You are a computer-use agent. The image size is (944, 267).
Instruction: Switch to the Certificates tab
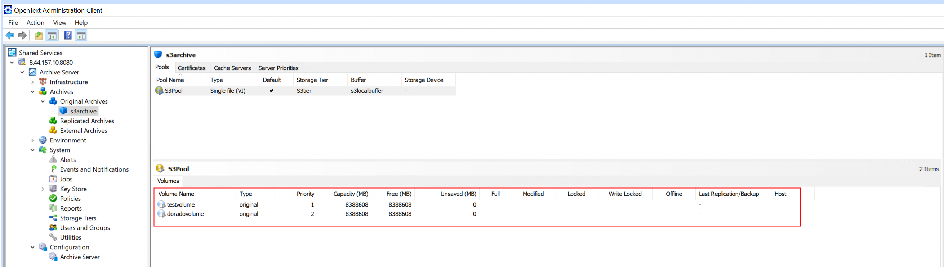[192, 68]
